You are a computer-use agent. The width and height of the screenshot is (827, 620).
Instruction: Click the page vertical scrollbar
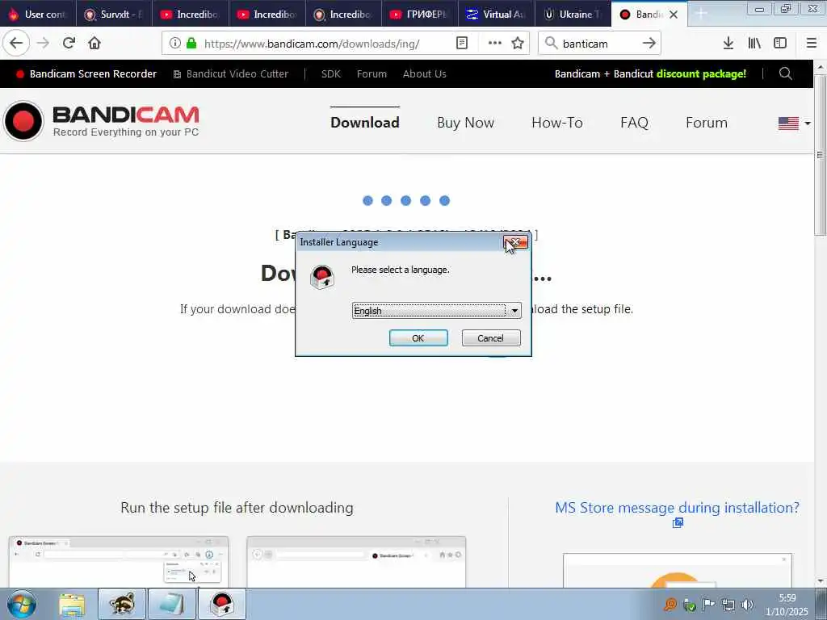[x=821, y=154]
